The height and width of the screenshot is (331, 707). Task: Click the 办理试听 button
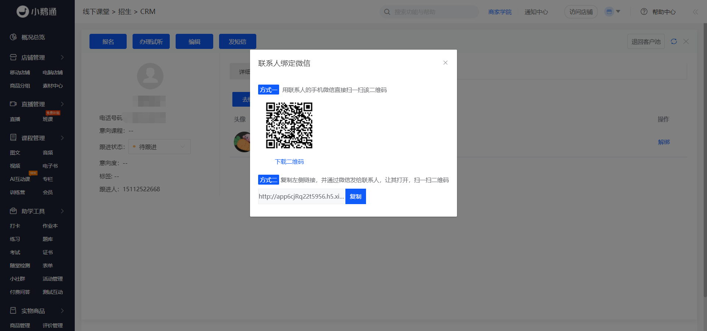(x=151, y=42)
